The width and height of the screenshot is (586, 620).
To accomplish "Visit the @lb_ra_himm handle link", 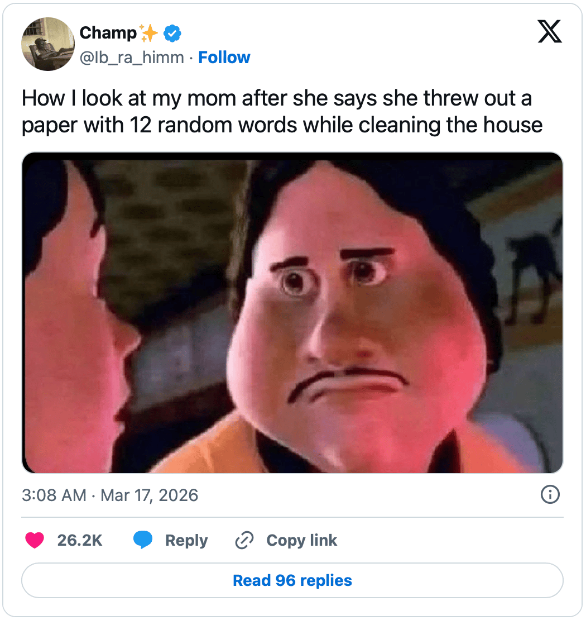I will tap(132, 58).
